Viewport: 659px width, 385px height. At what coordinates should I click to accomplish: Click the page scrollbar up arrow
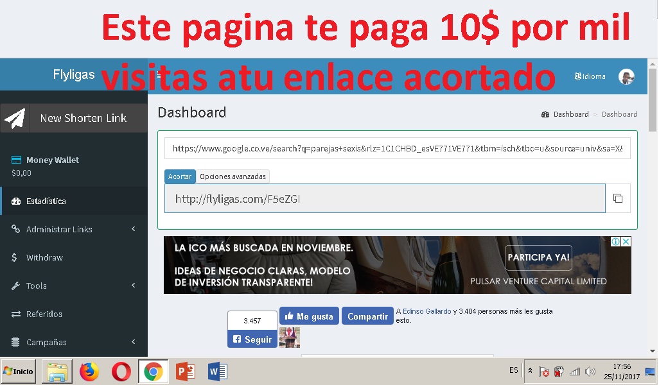point(653,64)
